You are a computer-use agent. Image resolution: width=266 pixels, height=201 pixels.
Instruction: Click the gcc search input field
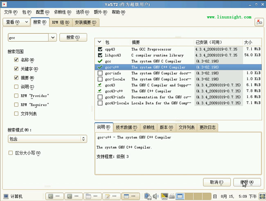[x=28, y=38]
